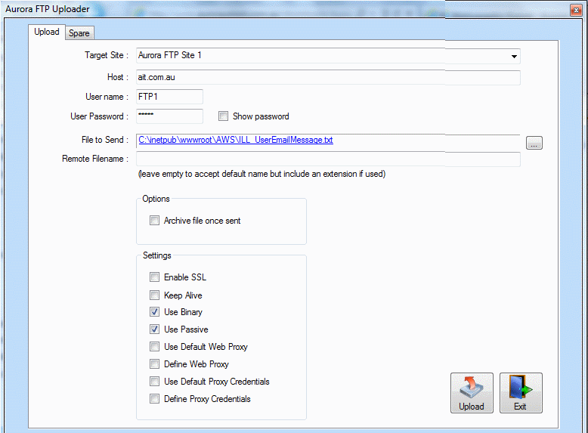Open the Target Site dropdown
The image size is (588, 433).
click(x=514, y=56)
